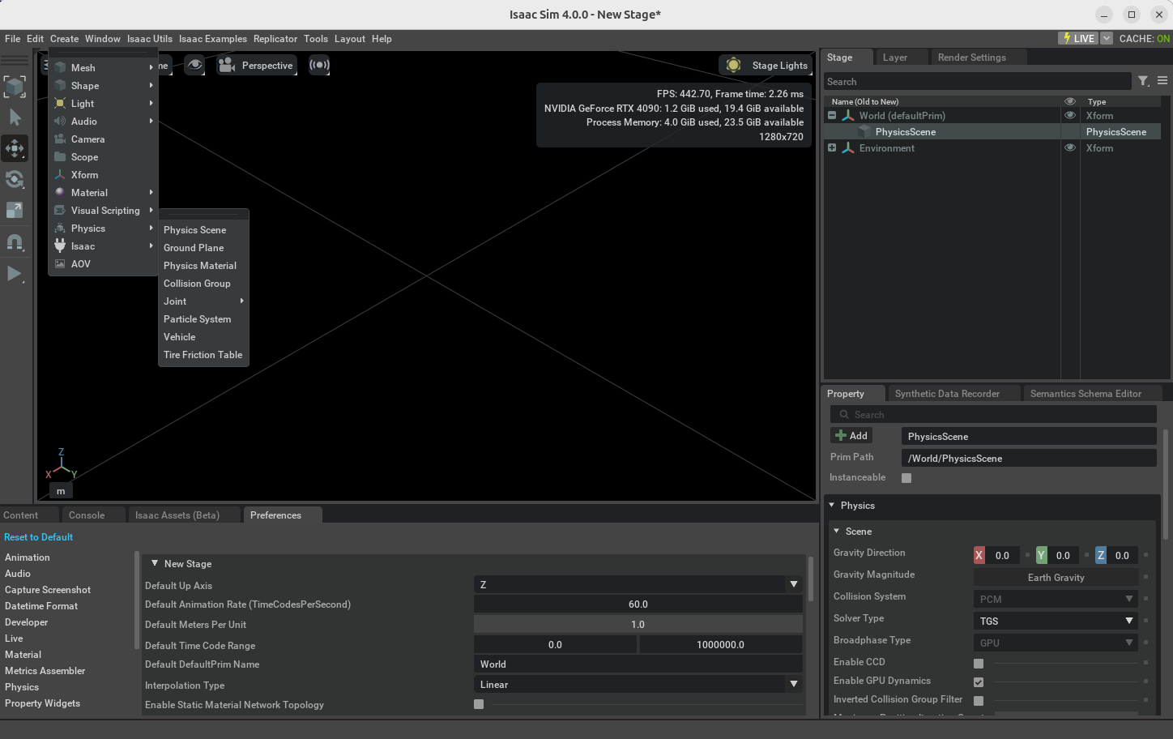Toggle Enable GPU Dynamics checkbox
The image size is (1173, 739).
[x=979, y=682]
